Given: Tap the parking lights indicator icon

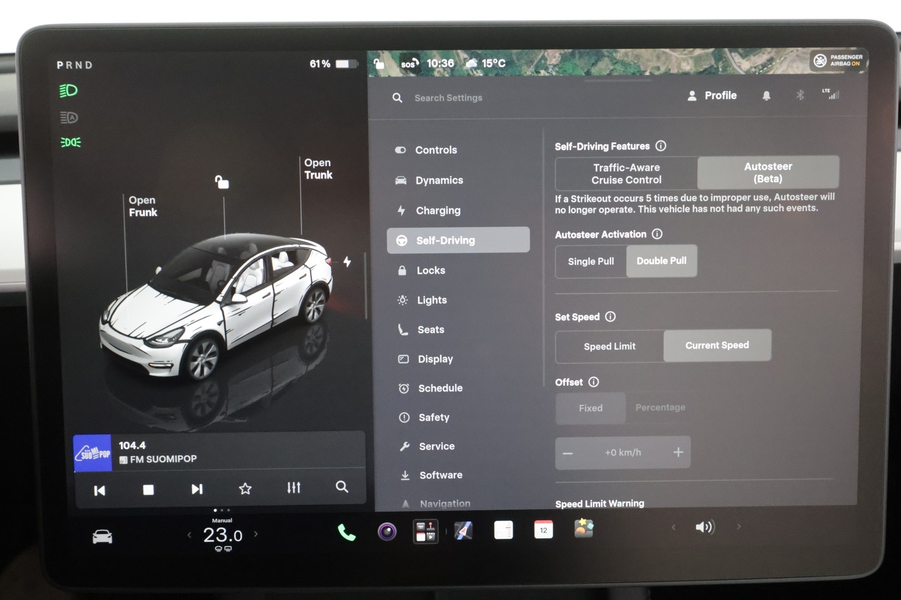Looking at the screenshot, I should coord(71,143).
